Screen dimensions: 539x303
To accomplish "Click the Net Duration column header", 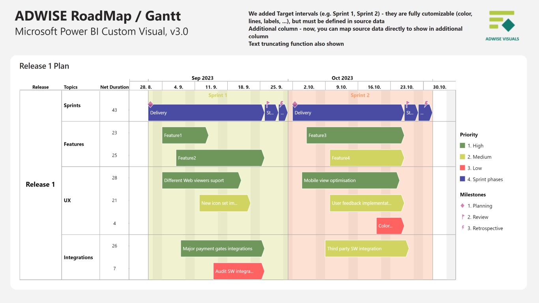I will (114, 87).
